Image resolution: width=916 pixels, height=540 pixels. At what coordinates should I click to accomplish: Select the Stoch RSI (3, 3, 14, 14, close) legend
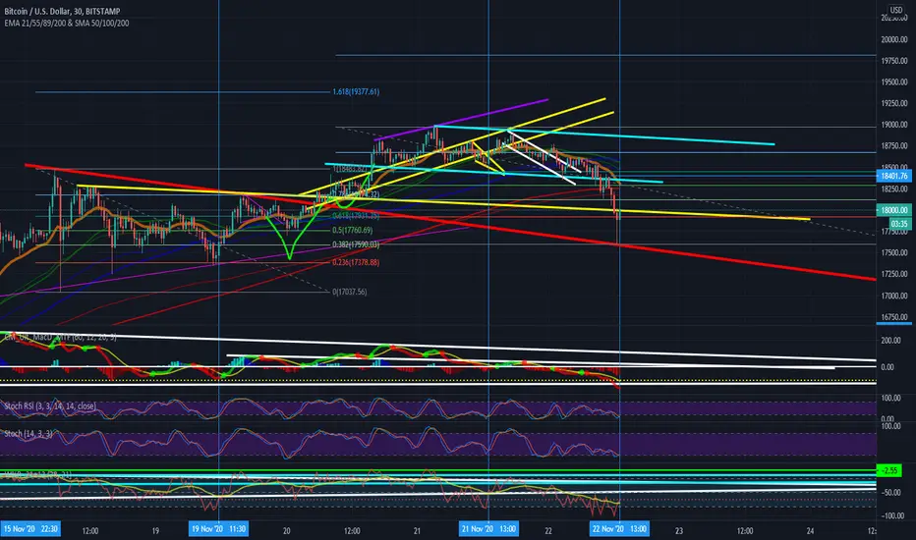(50, 405)
